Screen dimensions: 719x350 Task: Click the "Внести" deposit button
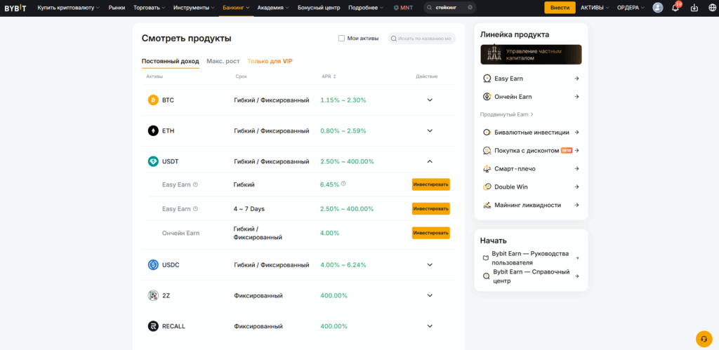(x=560, y=8)
